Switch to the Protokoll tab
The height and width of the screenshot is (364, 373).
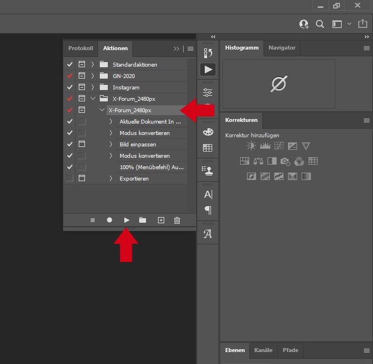[x=80, y=48]
